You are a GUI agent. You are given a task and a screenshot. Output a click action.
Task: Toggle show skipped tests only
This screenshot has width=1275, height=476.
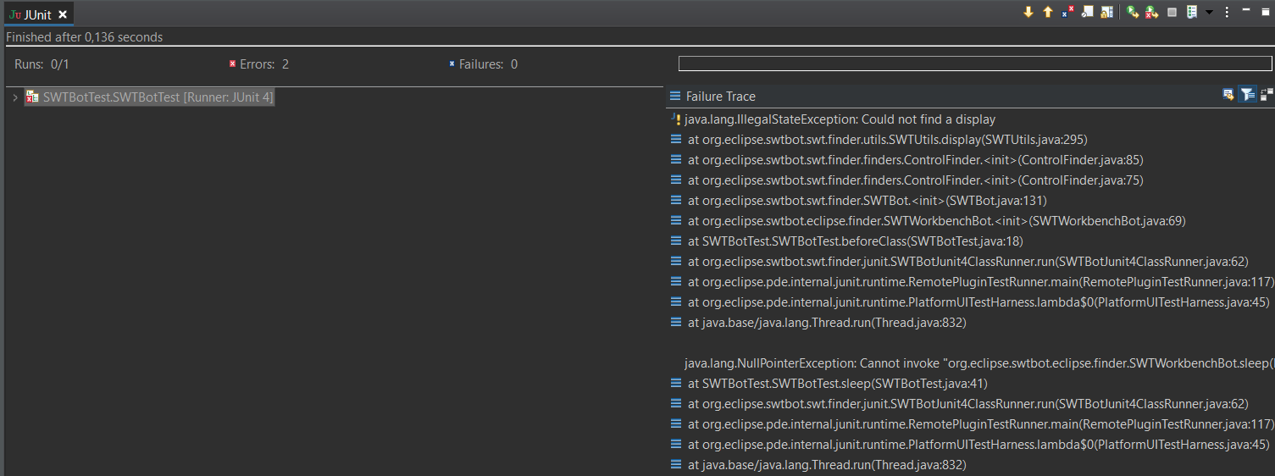[1087, 12]
